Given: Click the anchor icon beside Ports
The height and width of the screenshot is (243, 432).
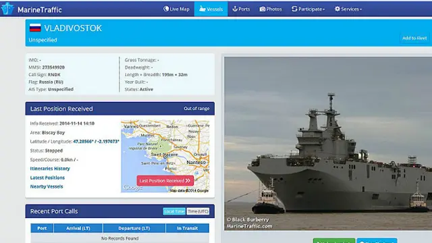Looking at the screenshot, I should coord(235,9).
